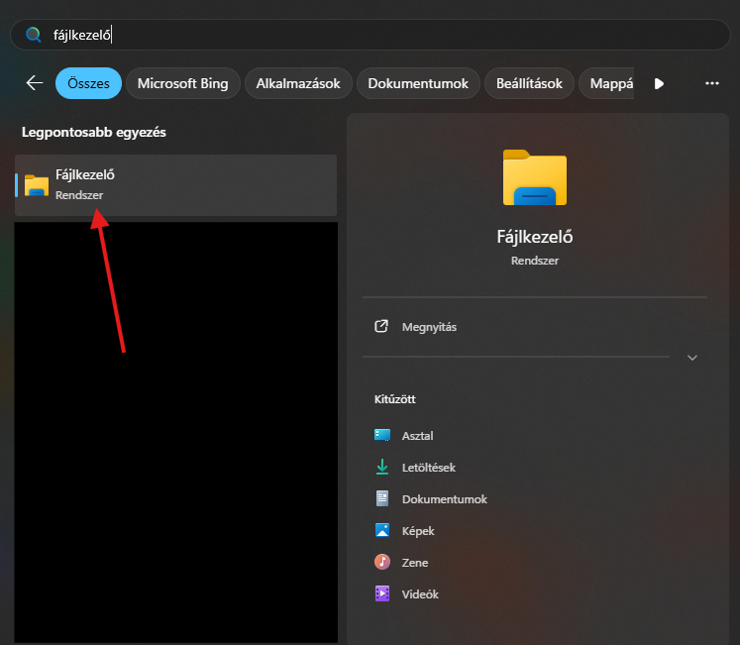This screenshot has height=645, width=740.
Task: Open the pinned Letöltések folder
Action: pos(428,468)
